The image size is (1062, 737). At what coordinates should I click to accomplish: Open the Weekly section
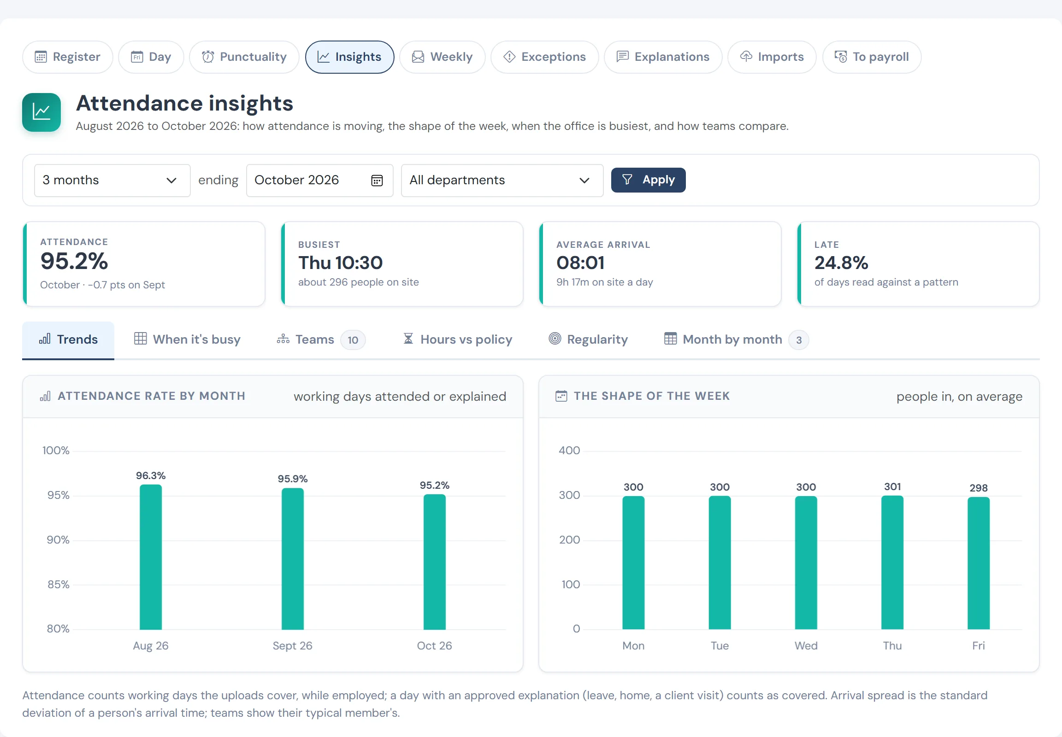(x=442, y=57)
